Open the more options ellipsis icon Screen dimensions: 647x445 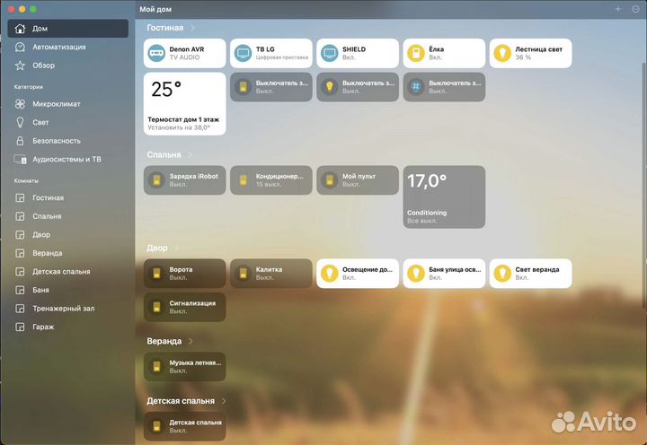[x=636, y=8]
